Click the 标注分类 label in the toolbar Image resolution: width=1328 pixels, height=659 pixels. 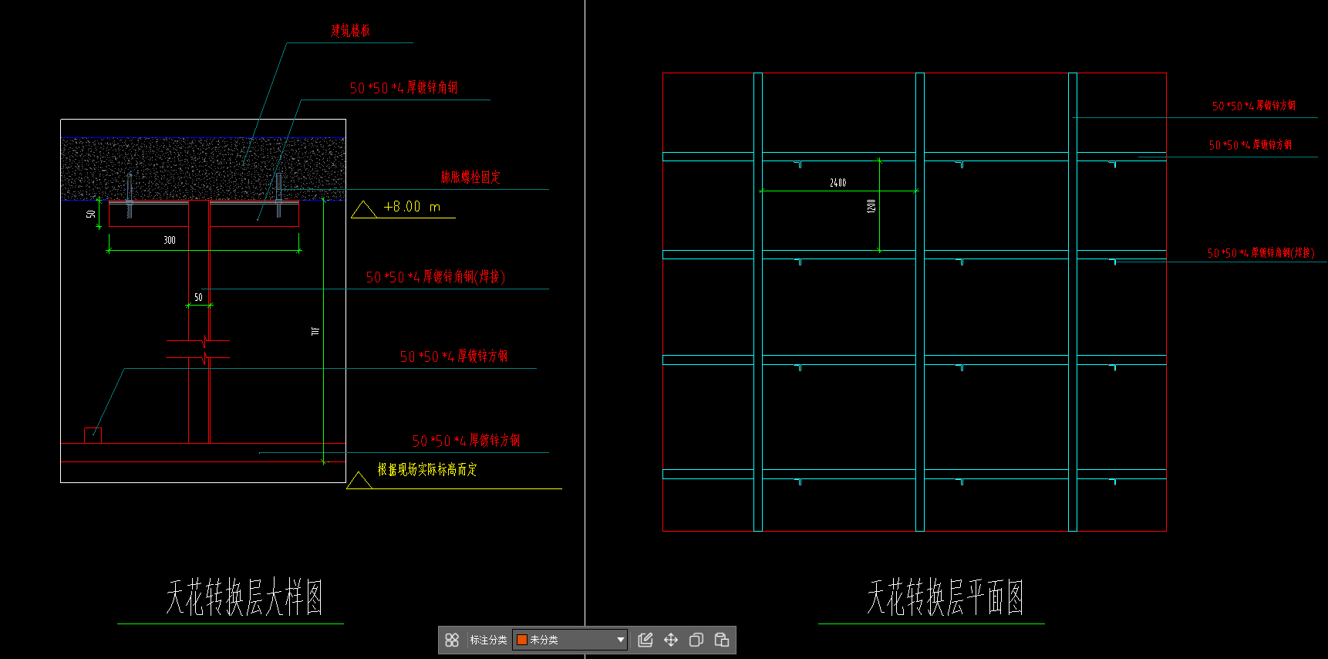(488, 640)
